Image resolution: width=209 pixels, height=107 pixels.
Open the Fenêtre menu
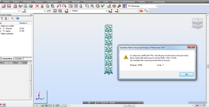point(142,2)
